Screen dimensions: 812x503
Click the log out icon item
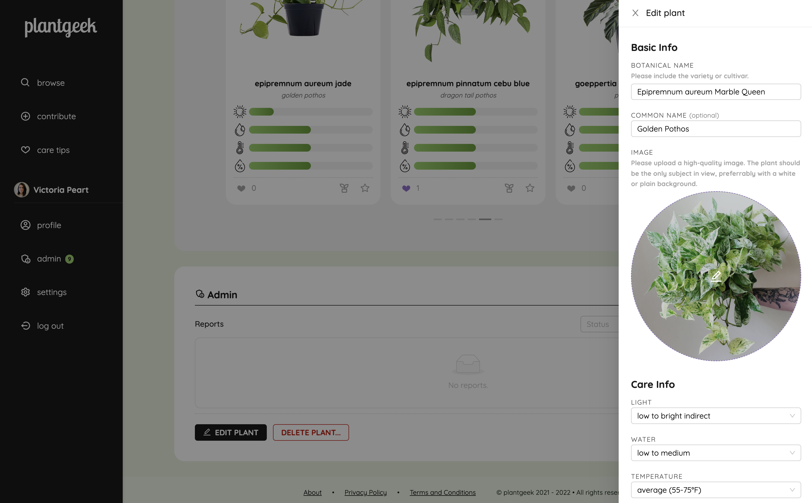(42, 326)
